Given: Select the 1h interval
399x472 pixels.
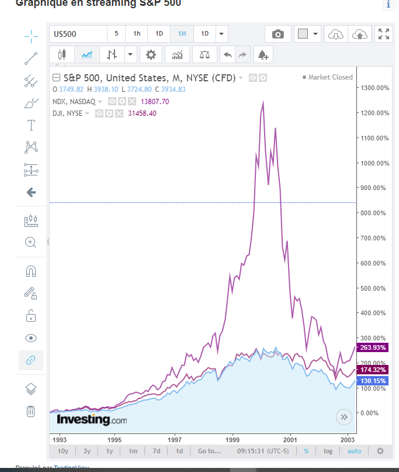Looking at the screenshot, I should (137, 34).
